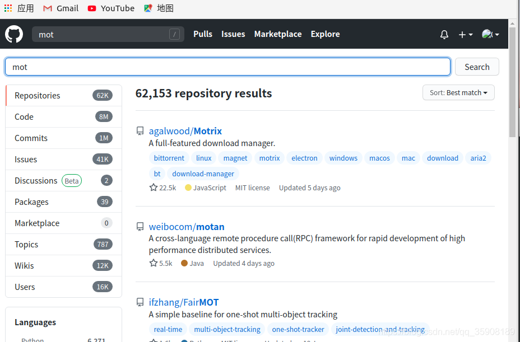Click repository icon beside weibocom/motan

140,227
